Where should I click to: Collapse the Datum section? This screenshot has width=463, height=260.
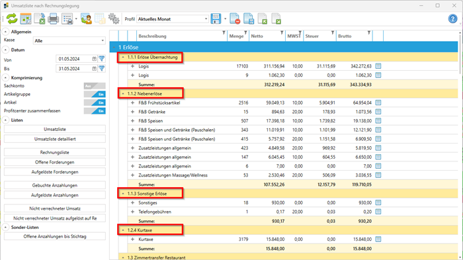click(x=5, y=50)
